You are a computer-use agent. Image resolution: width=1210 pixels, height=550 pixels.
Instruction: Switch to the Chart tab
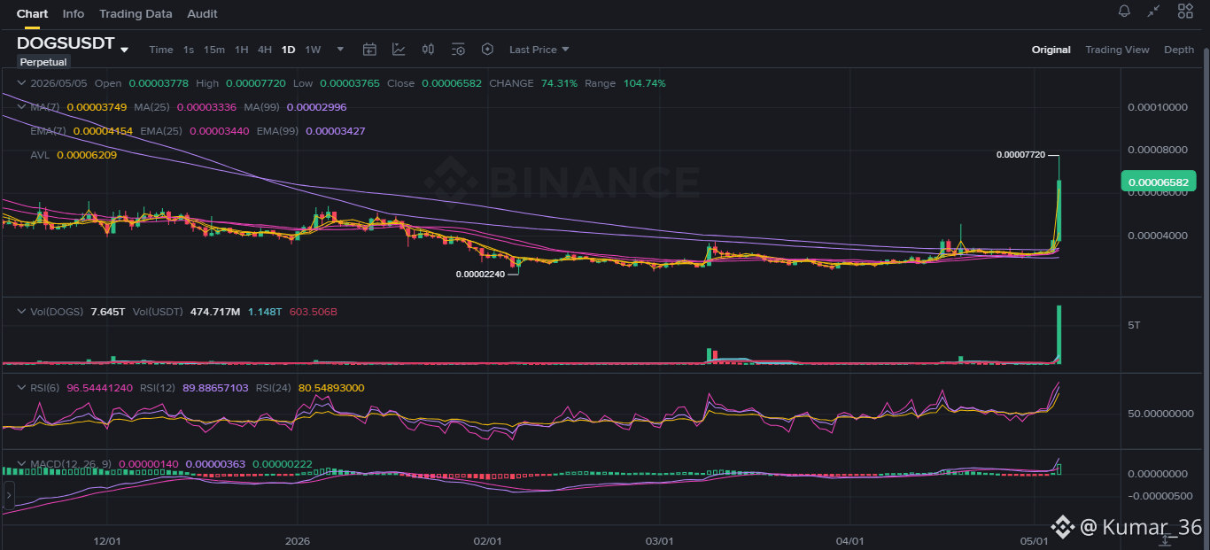click(x=33, y=13)
